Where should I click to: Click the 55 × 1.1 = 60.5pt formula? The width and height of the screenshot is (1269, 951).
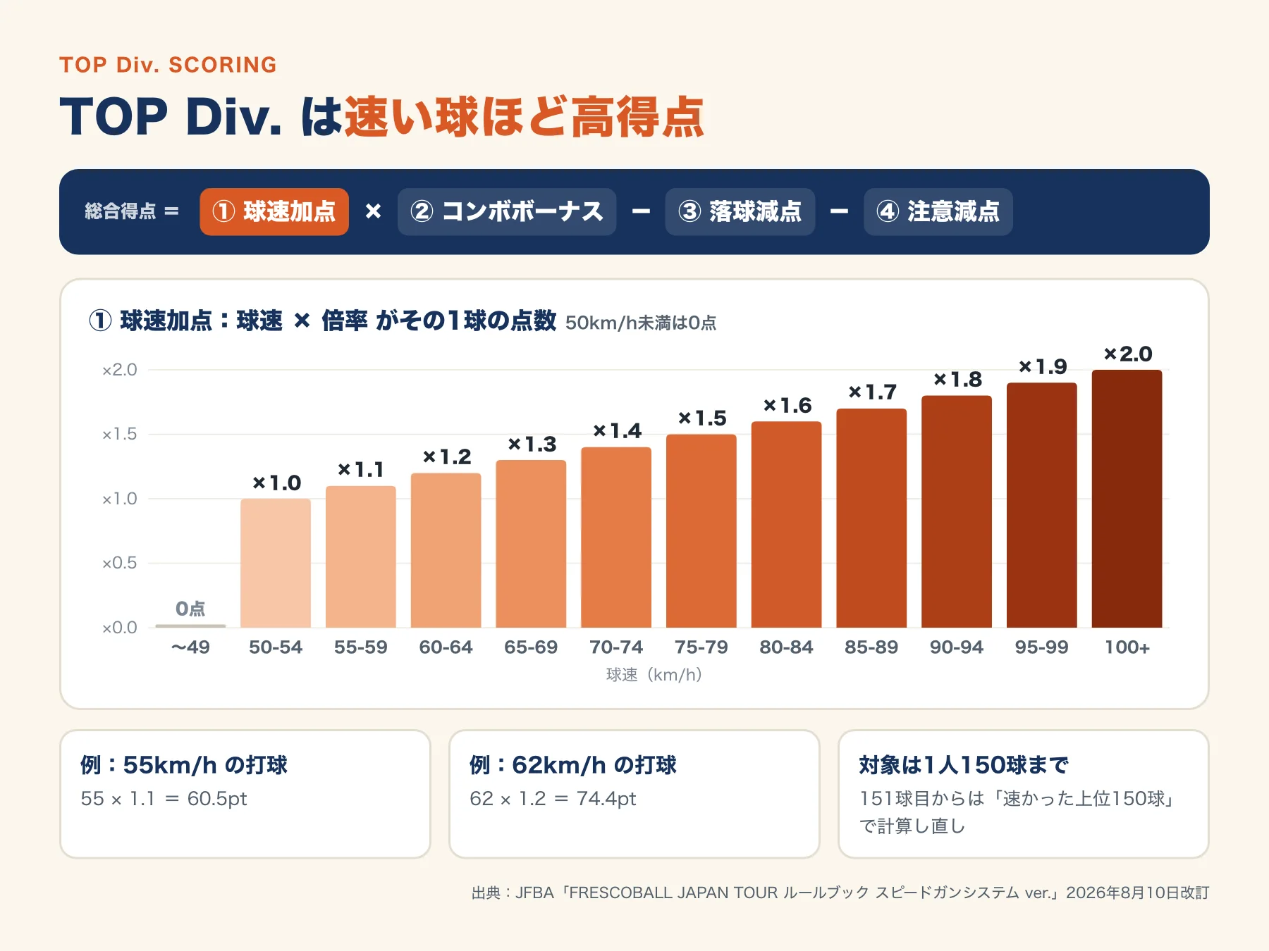[x=164, y=799]
